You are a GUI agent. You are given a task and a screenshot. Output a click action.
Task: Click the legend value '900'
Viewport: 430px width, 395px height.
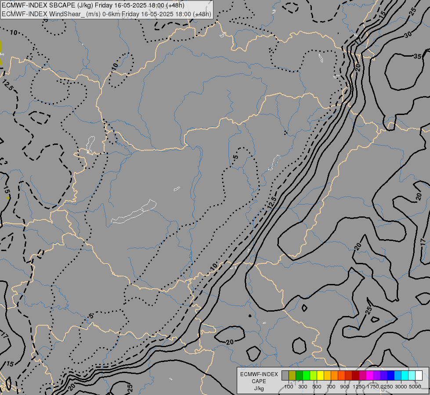345,387
